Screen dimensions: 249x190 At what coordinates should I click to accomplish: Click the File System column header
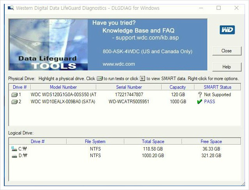[95, 142]
